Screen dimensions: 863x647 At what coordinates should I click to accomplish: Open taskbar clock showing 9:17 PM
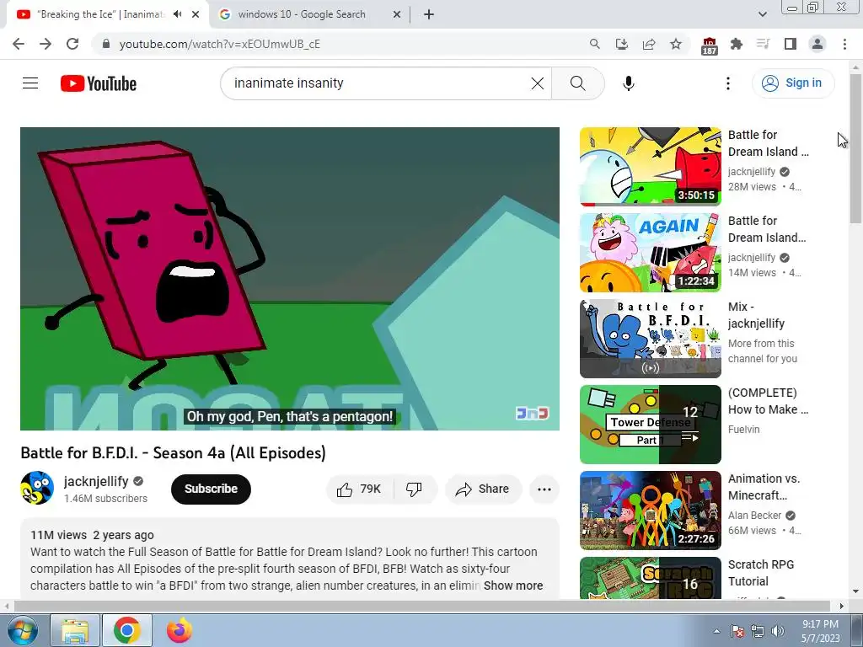coord(820,631)
